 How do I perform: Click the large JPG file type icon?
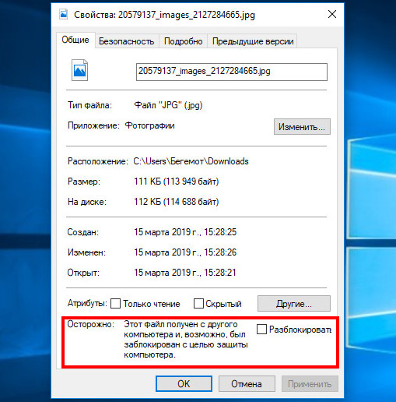[x=79, y=70]
